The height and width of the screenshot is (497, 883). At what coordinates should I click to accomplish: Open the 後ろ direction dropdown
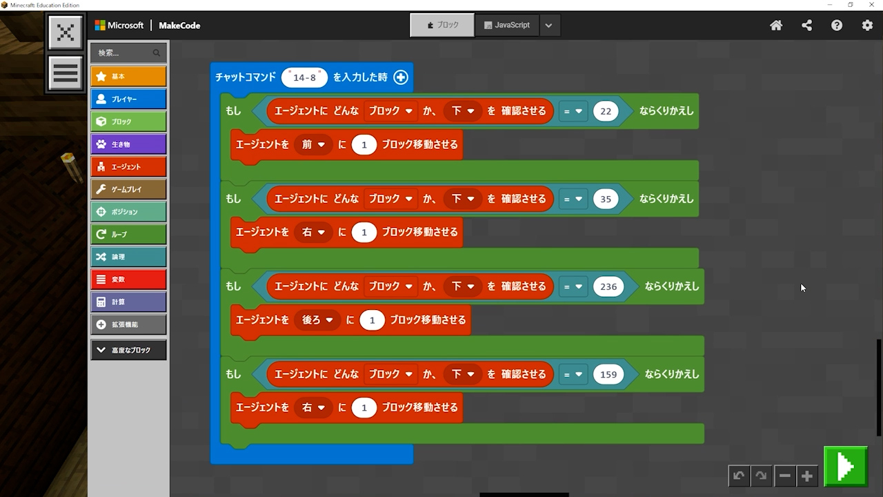click(317, 320)
